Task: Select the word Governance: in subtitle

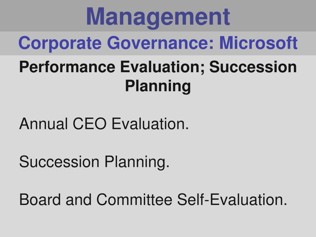Action: [x=160, y=43]
